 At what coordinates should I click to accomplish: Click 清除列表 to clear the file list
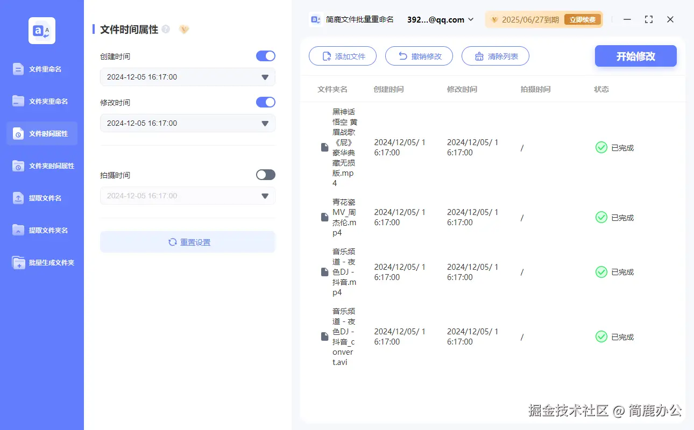495,56
